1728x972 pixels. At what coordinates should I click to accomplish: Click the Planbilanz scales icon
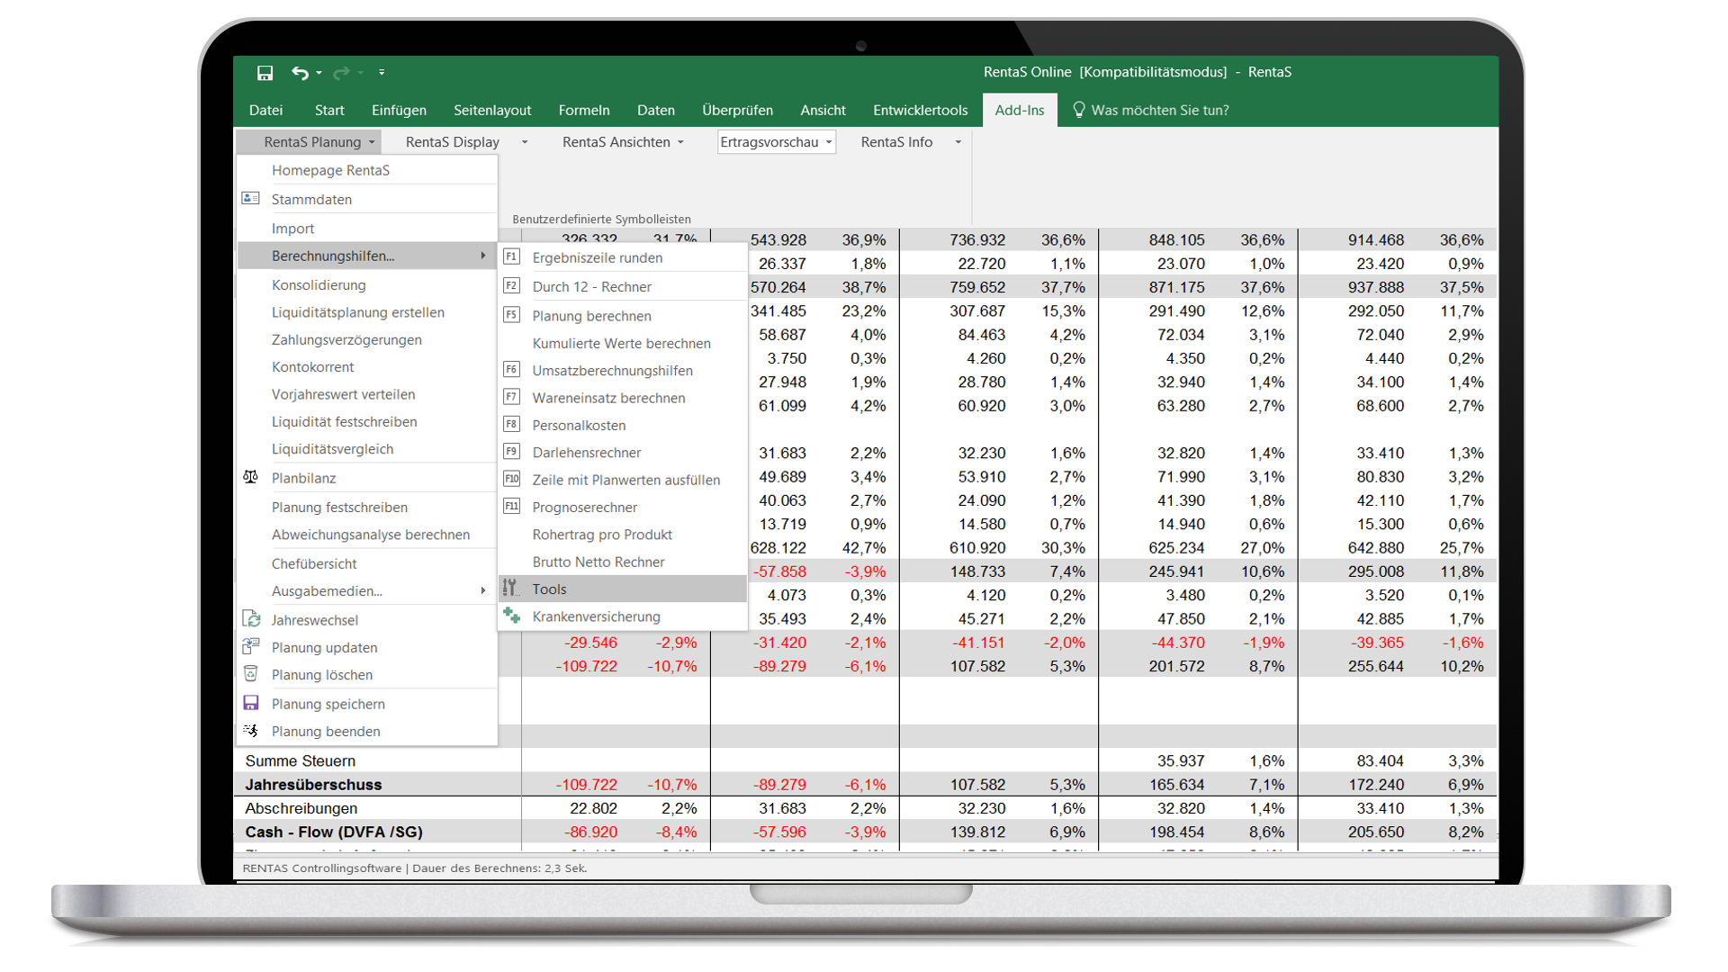251,477
